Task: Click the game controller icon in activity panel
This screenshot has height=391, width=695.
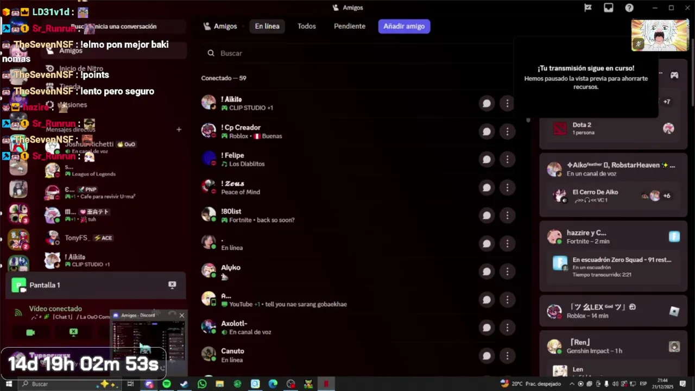Action: click(x=674, y=75)
